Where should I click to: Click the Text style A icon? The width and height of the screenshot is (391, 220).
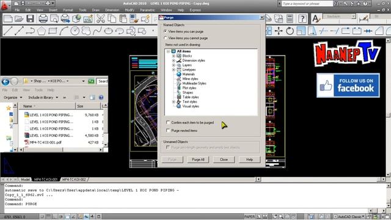pyautogui.click(x=316, y=19)
